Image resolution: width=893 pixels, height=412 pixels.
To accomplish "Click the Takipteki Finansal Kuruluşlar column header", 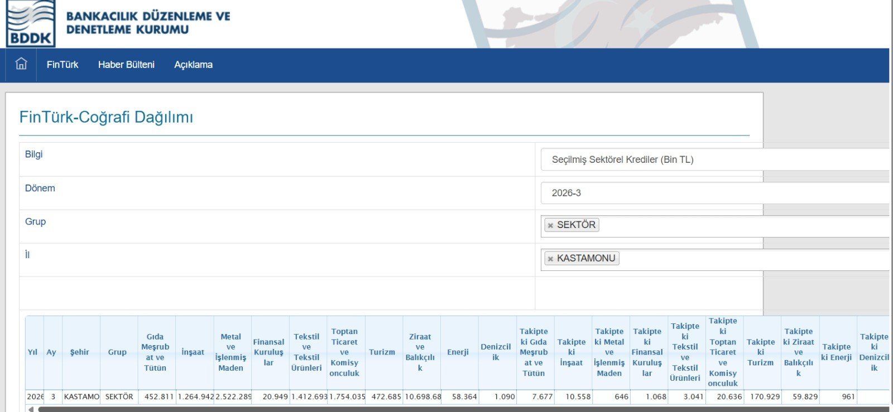I will (649, 352).
